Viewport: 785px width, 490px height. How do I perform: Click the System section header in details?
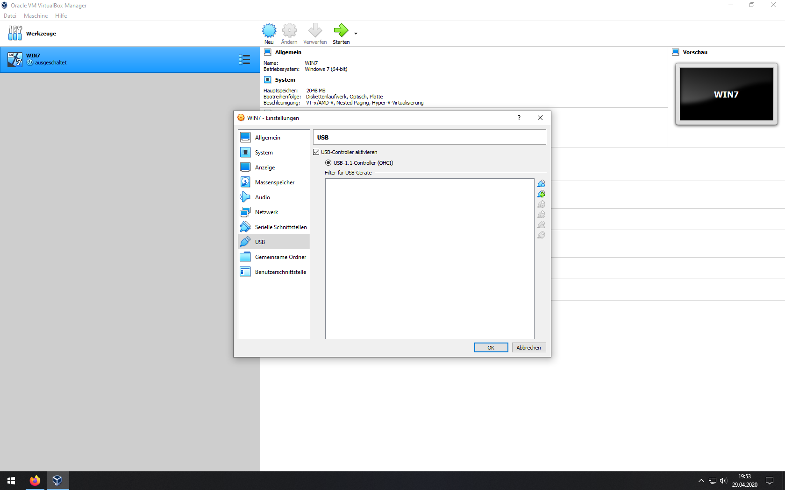coord(285,80)
